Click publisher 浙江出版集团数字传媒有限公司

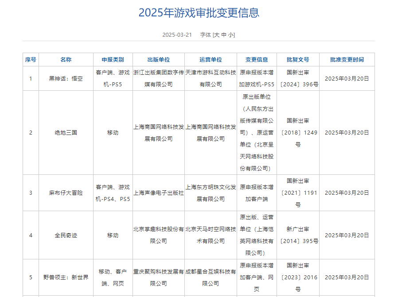[159, 78]
